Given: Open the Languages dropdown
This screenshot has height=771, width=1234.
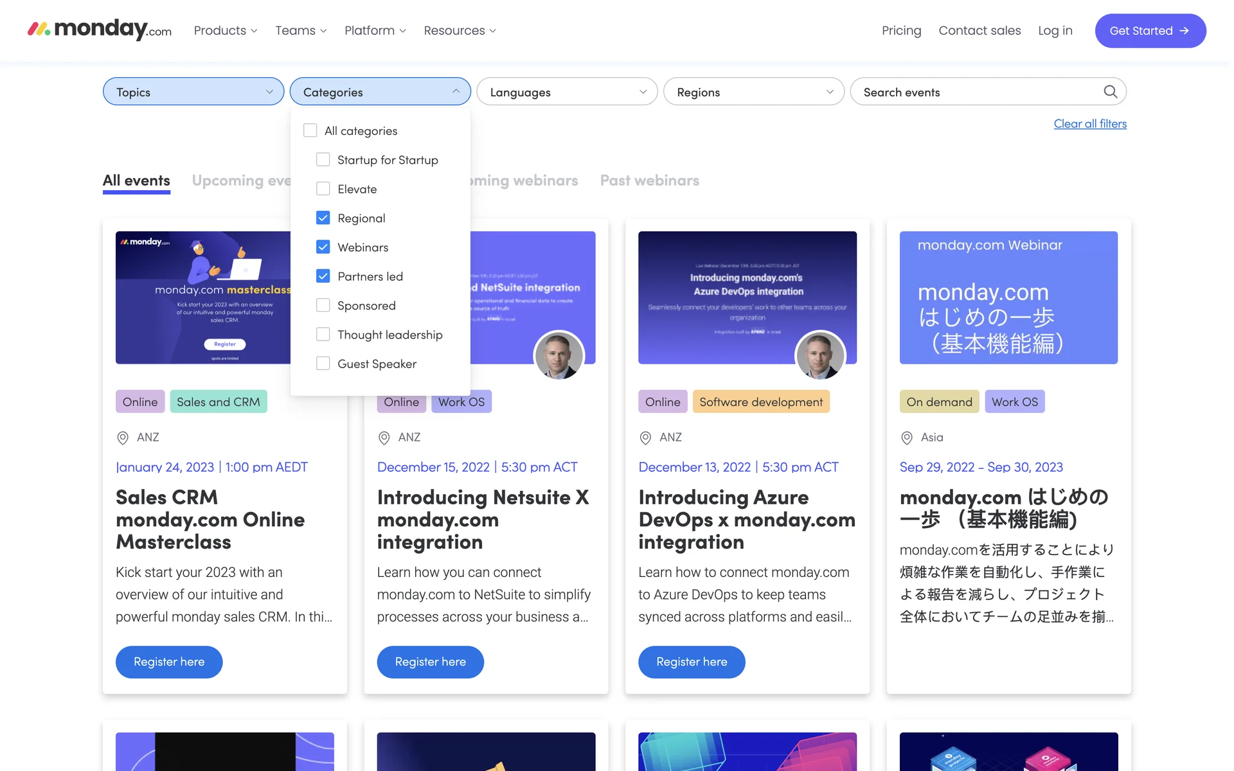Looking at the screenshot, I should coord(567,92).
